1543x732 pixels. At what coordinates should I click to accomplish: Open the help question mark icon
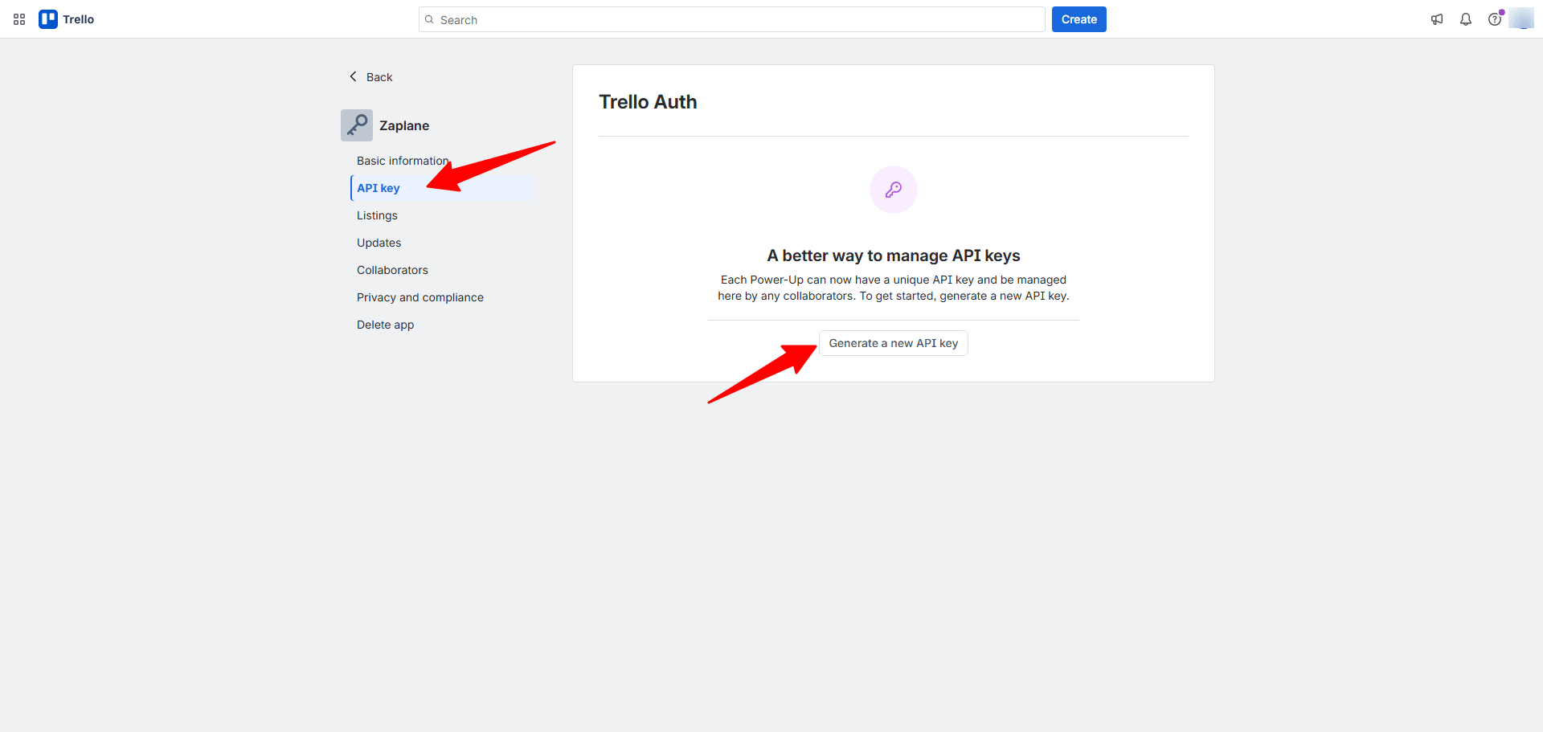(x=1495, y=19)
